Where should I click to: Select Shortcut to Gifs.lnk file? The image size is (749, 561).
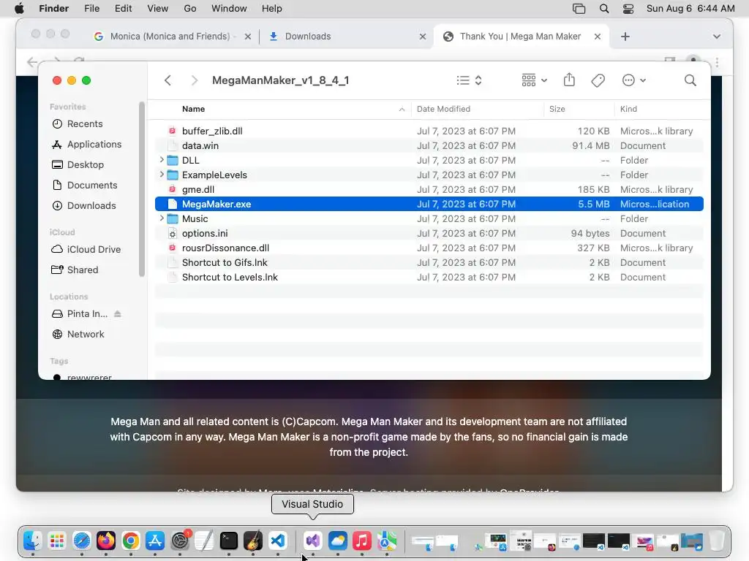pos(429,262)
